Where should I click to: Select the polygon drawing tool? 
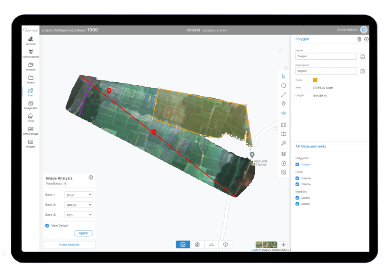click(x=283, y=86)
